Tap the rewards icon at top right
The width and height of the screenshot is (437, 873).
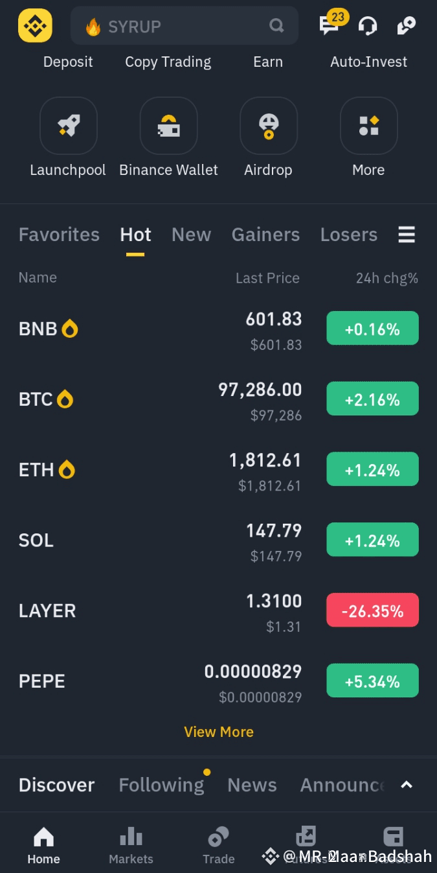(x=406, y=26)
